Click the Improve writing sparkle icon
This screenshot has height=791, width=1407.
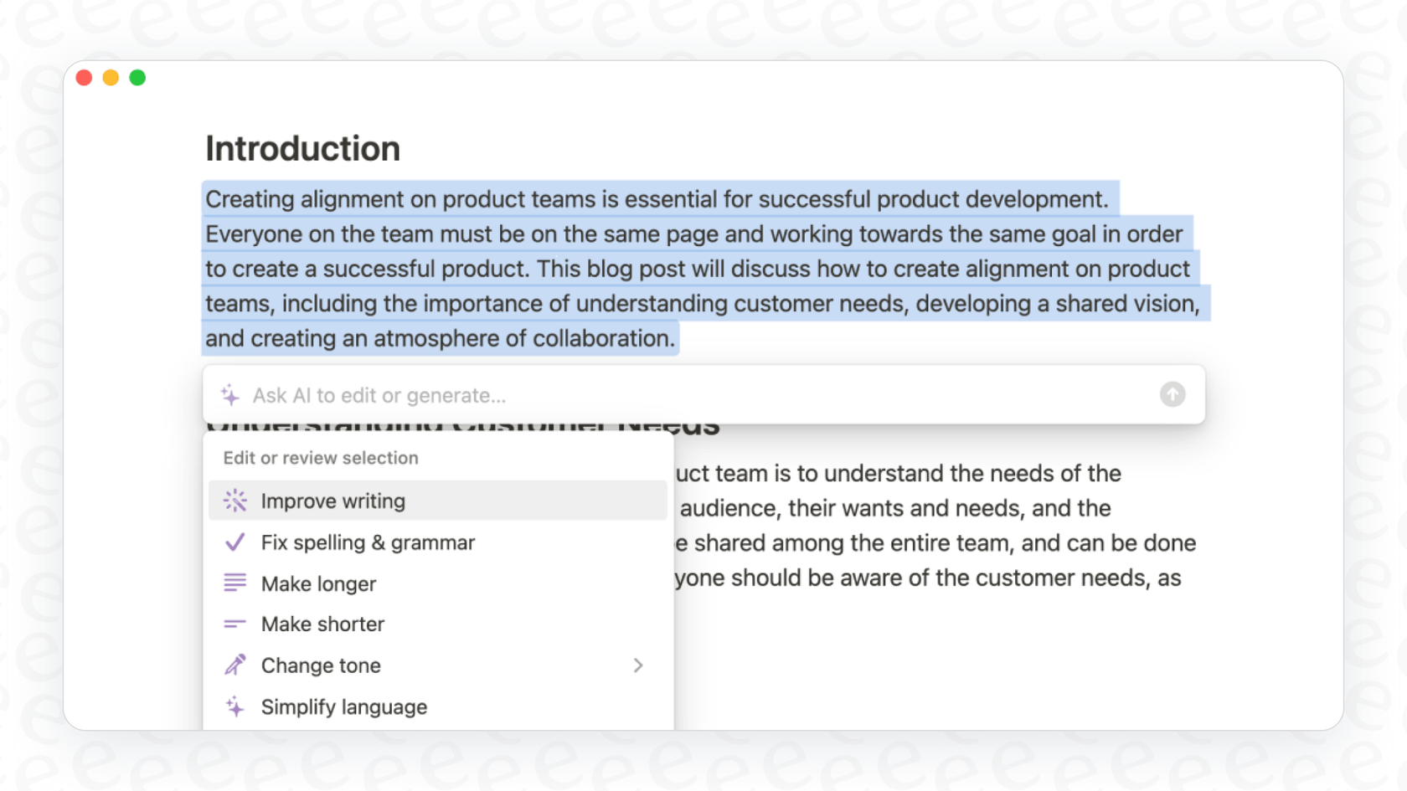point(234,501)
